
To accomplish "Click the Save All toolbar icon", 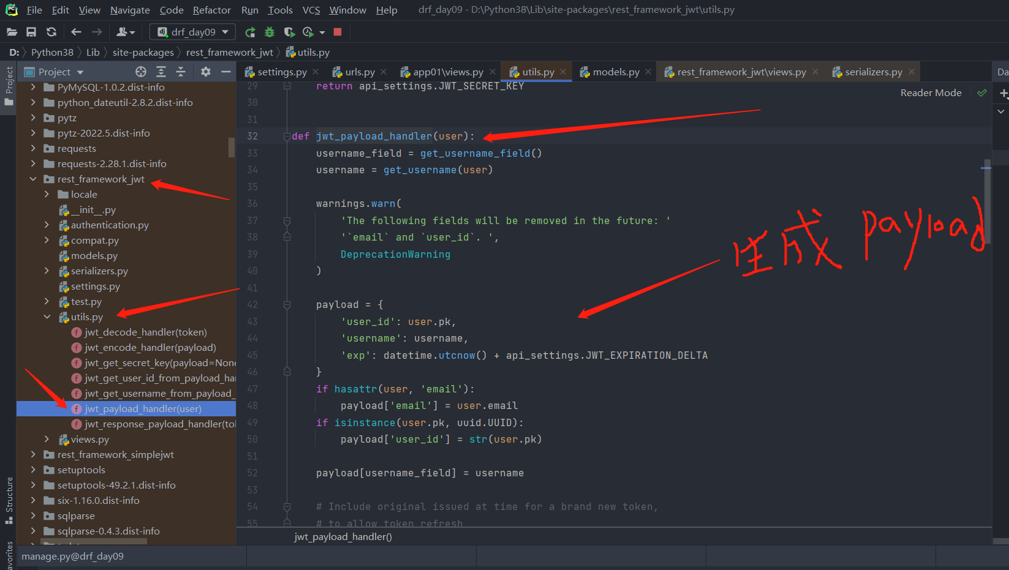I will (31, 32).
